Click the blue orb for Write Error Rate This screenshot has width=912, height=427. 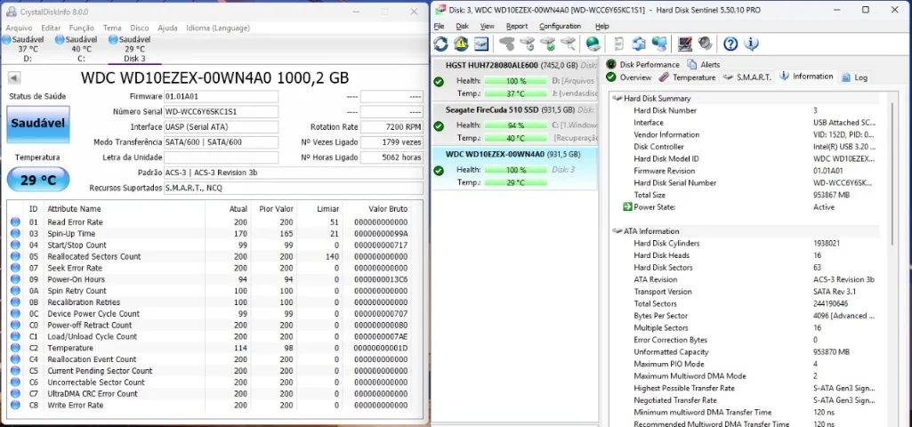[x=15, y=405]
